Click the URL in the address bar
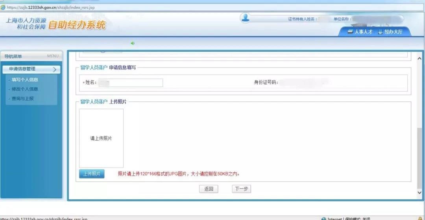 tap(51, 7)
